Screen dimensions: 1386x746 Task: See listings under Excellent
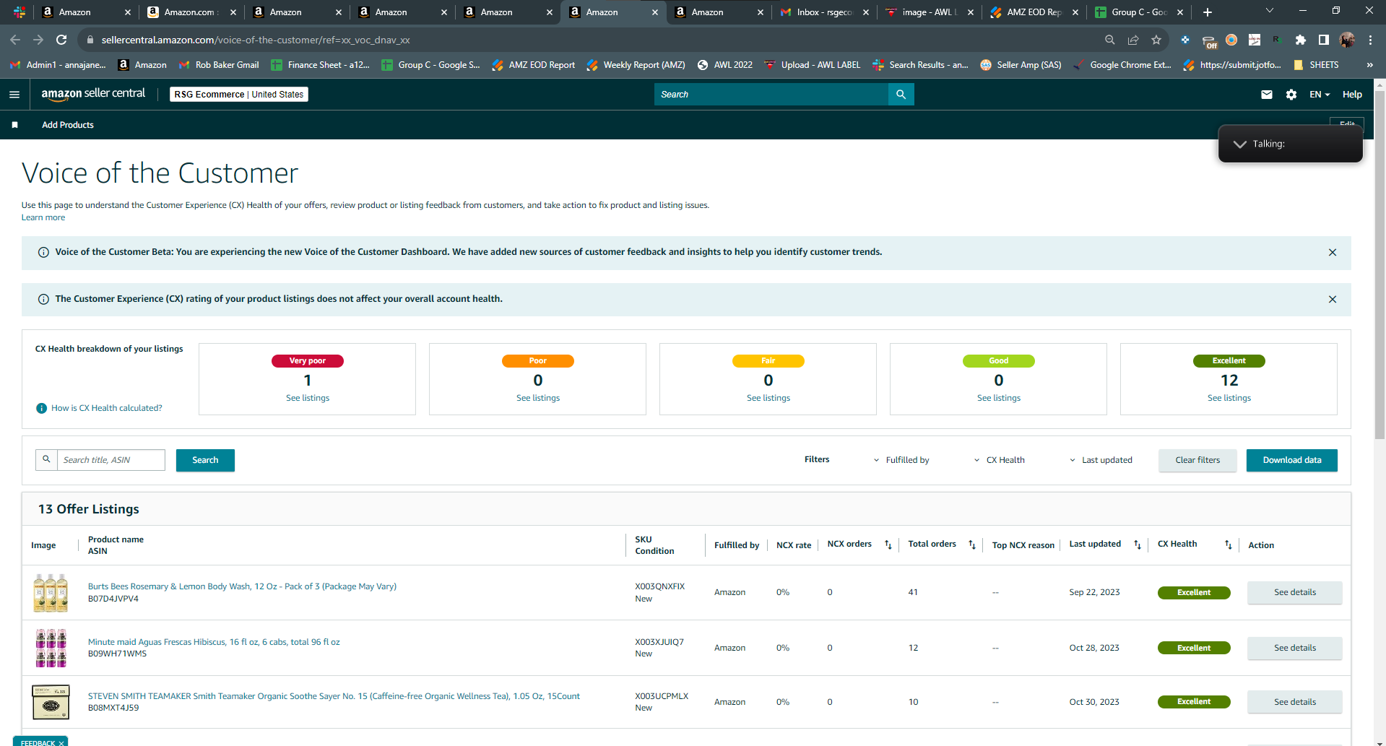(1229, 398)
